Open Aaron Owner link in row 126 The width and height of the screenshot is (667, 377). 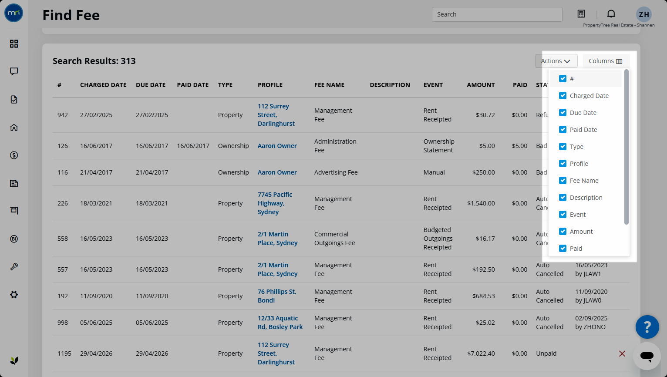tap(277, 146)
